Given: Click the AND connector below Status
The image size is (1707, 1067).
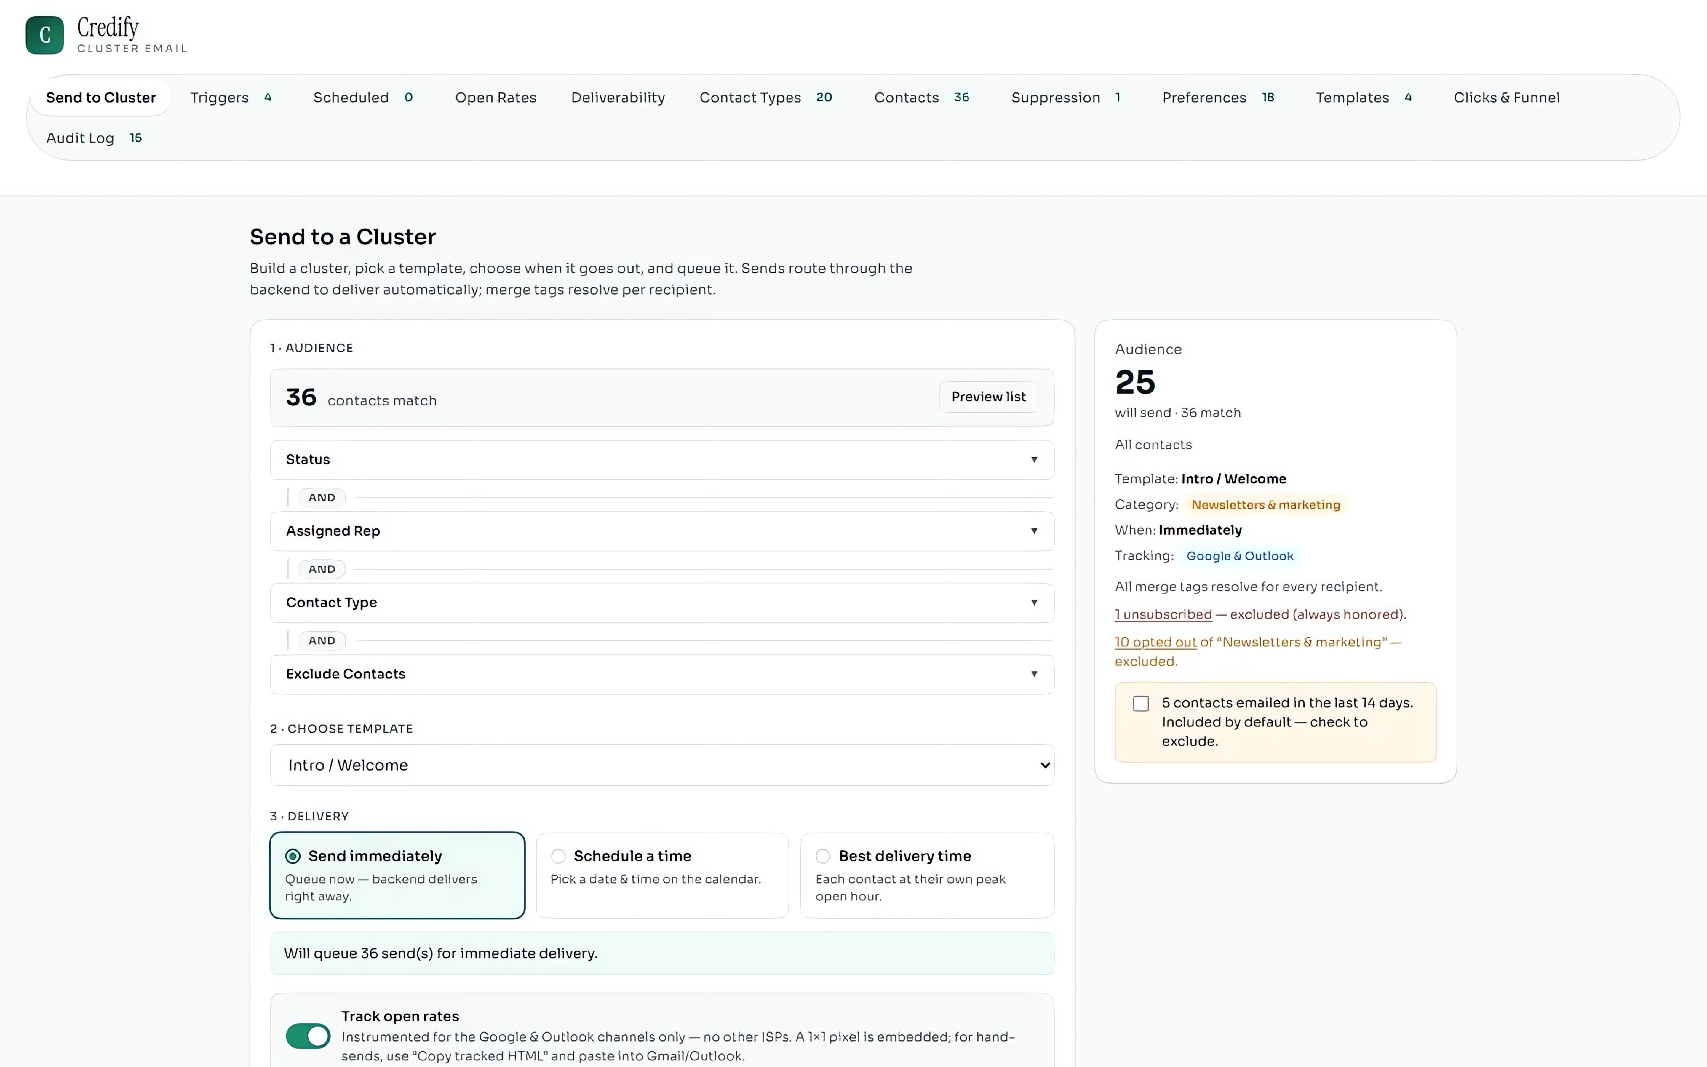Looking at the screenshot, I should [322, 498].
